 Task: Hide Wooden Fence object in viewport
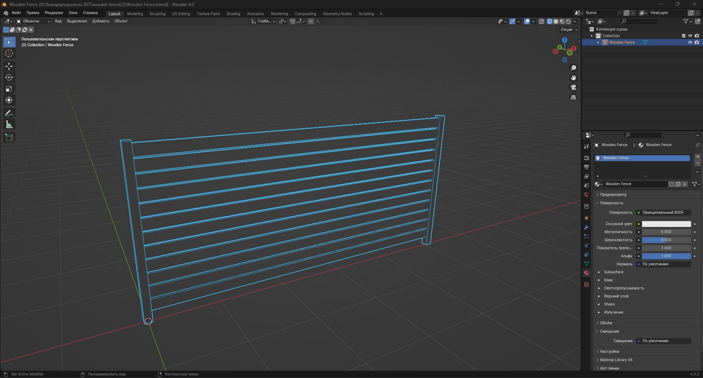[x=690, y=42]
